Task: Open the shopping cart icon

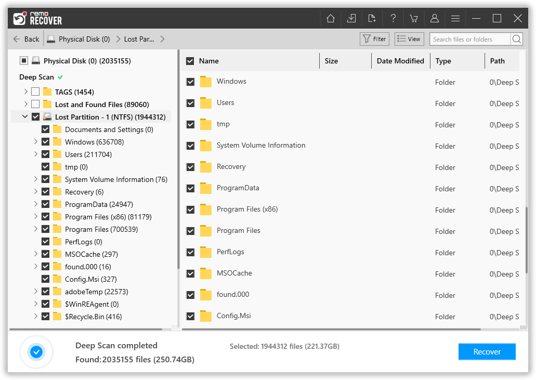Action: pos(414,18)
